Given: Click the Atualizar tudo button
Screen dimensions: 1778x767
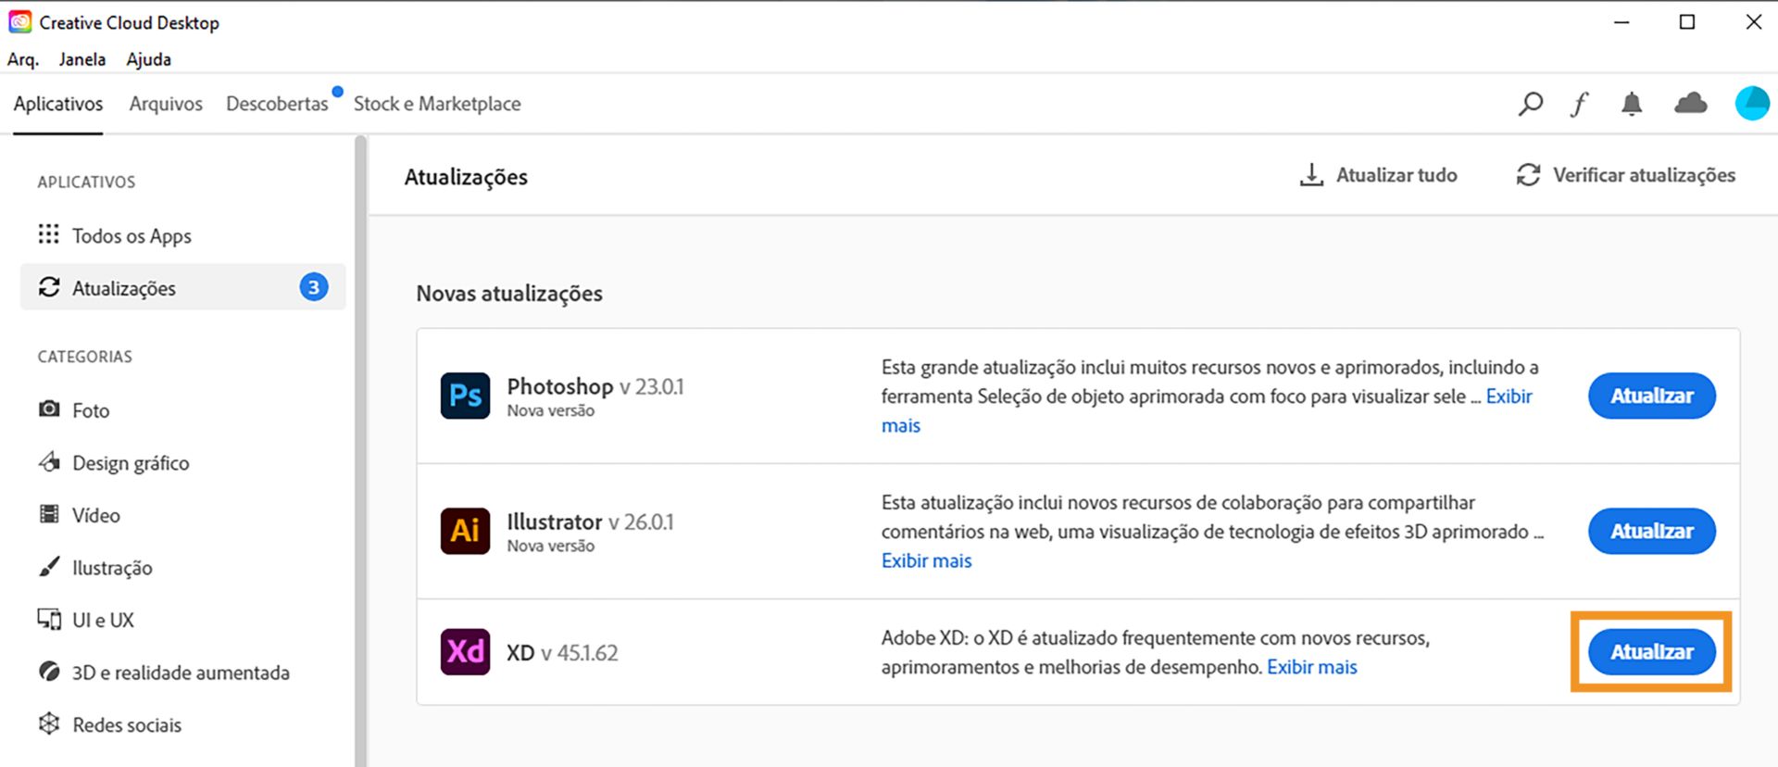Looking at the screenshot, I should pyautogui.click(x=1378, y=175).
